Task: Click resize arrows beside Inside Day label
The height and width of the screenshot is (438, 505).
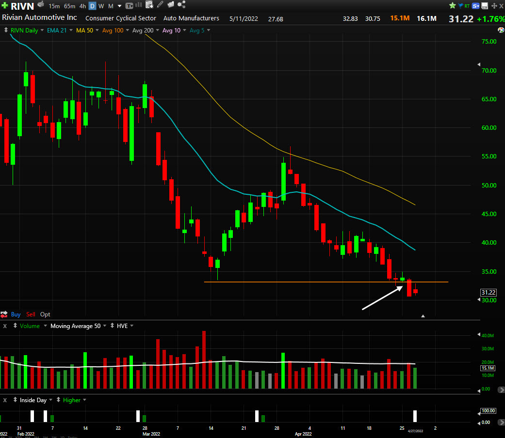Action: coord(15,400)
